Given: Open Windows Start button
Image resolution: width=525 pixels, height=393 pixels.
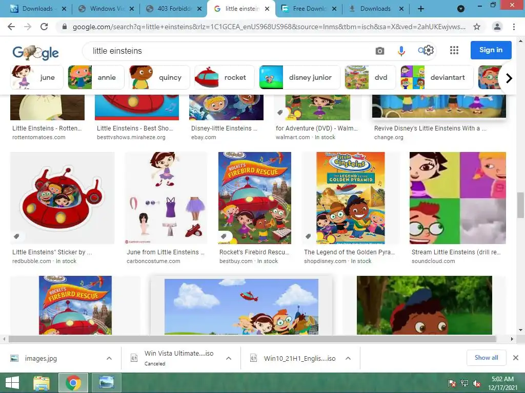Looking at the screenshot, I should [12, 383].
